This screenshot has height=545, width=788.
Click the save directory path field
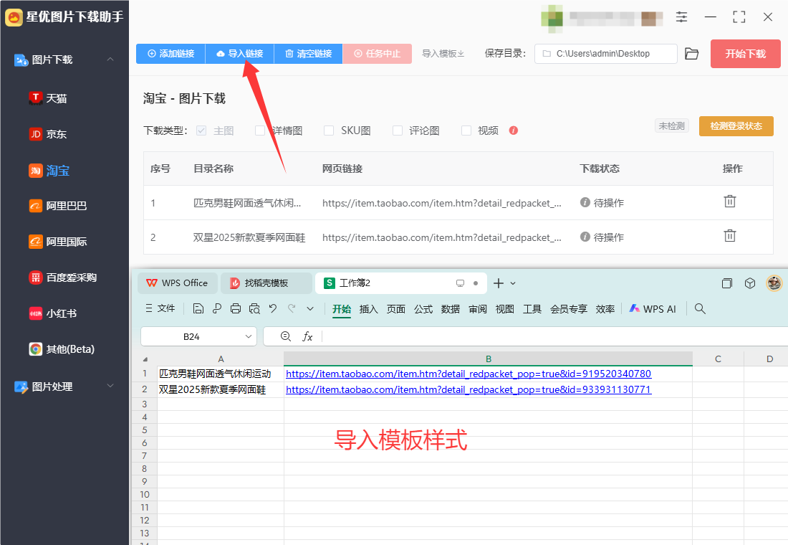tap(605, 54)
